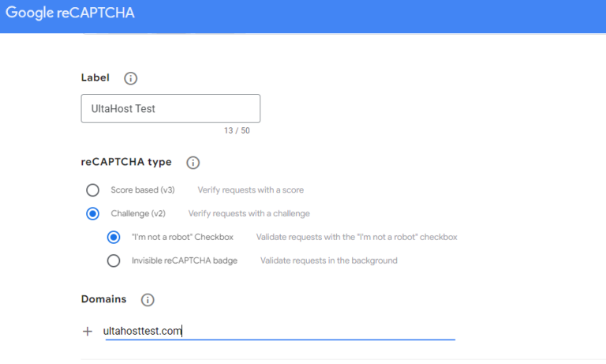Click the info icon next to Label
Screen dimensions: 606x364
[131, 78]
